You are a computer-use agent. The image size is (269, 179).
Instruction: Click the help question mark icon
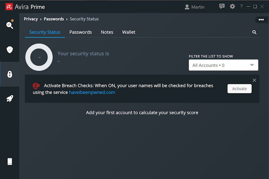241,6
